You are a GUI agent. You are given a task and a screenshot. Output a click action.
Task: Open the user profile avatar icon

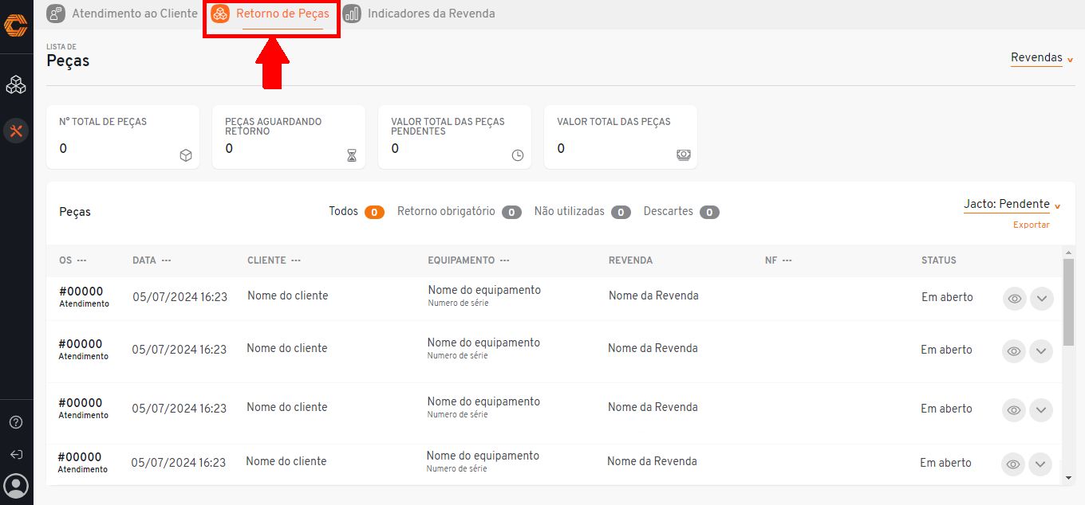pyautogui.click(x=16, y=485)
